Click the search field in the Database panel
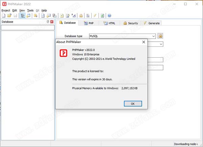This screenshot has height=147, width=203. point(28,28)
